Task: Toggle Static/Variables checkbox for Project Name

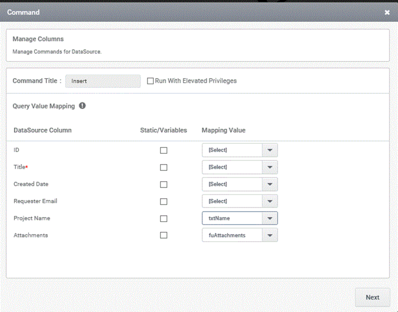Action: click(164, 219)
